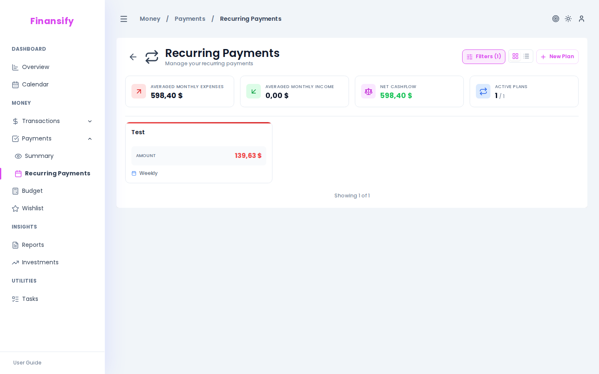Open the Wishlist star icon
599x374 pixels.
(15, 208)
